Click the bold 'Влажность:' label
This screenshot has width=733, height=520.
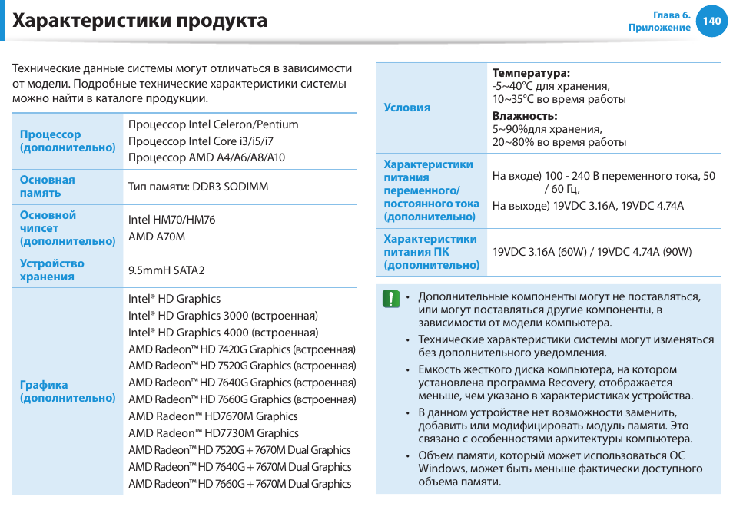(525, 116)
